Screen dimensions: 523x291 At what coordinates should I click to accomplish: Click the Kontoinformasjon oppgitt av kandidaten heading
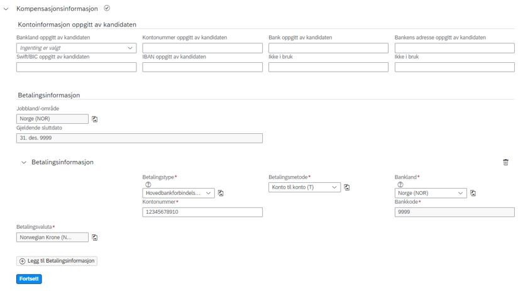(77, 25)
